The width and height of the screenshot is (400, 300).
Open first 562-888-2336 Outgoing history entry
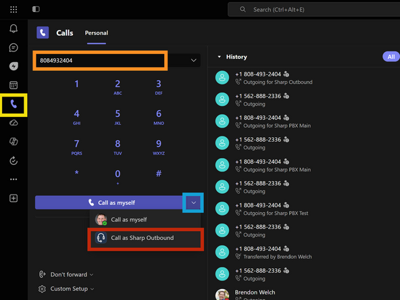(x=303, y=100)
